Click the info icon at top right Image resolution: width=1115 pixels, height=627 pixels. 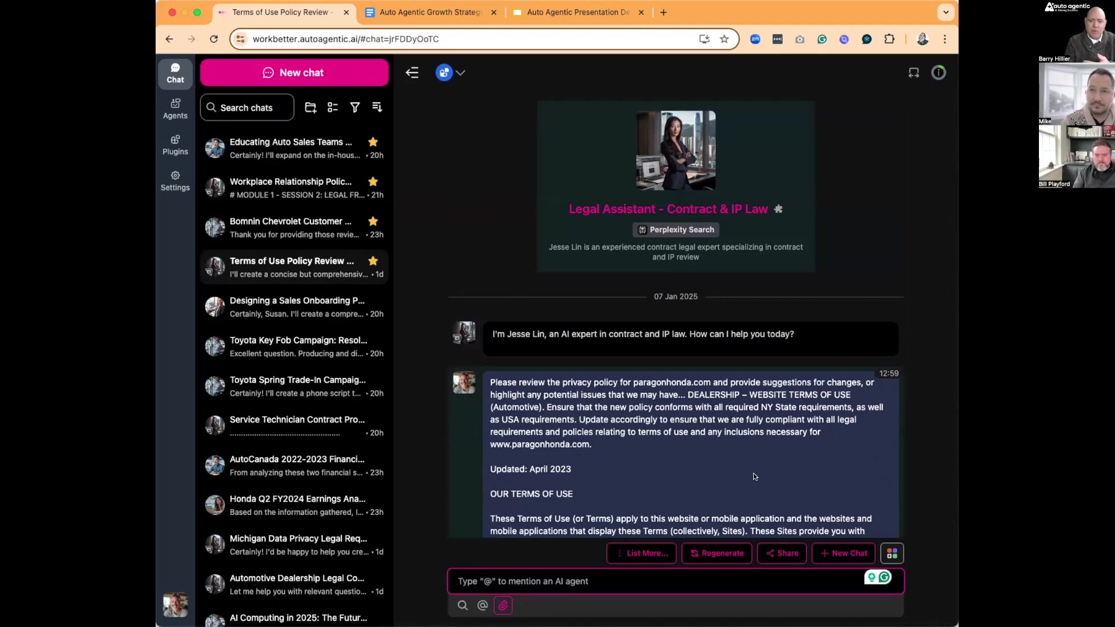tap(938, 73)
